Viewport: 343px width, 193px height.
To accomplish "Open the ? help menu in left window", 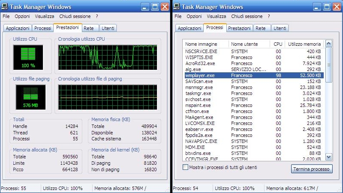I will coord(97,16).
